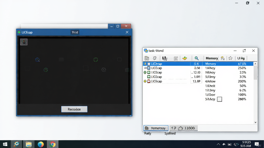This screenshot has width=264, height=148.
Task: Use the magnifier search icon in task toolbar
Action: coord(196,58)
